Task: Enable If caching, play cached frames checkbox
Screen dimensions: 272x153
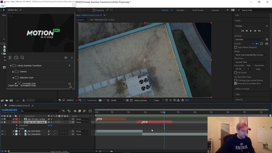Action: pyautogui.click(x=235, y=80)
